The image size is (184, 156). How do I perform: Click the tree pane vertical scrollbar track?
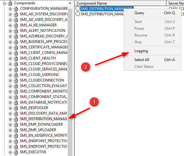(70, 82)
